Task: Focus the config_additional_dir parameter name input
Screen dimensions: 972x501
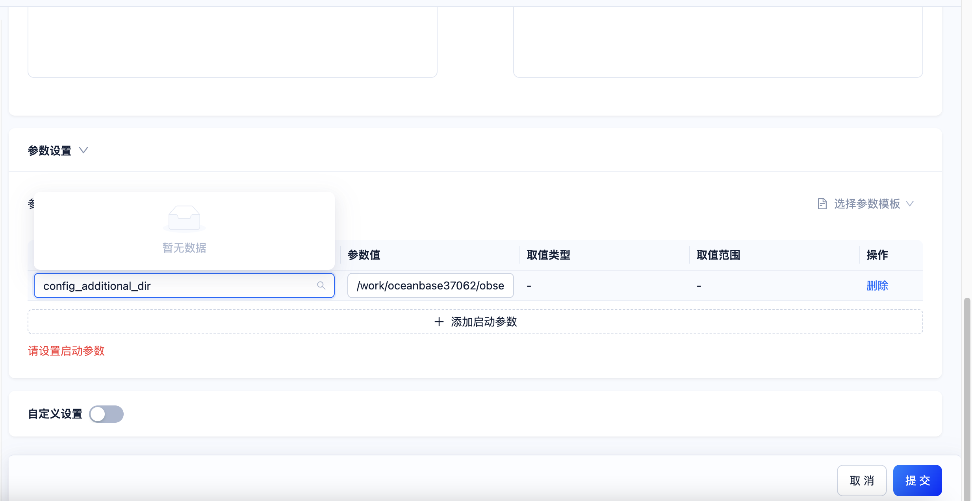Action: (184, 285)
